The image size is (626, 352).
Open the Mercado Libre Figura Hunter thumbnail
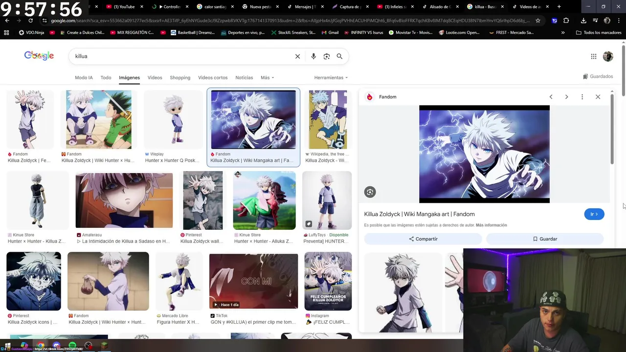tap(179, 281)
